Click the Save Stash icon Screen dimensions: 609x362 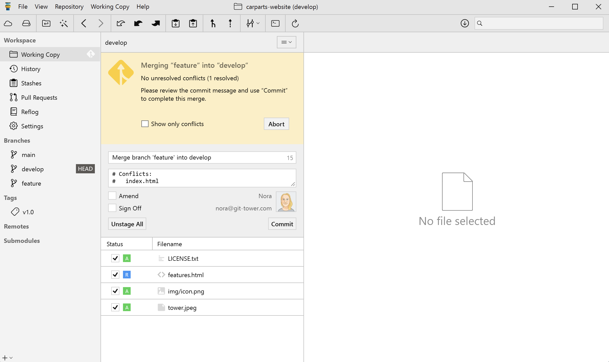click(176, 24)
